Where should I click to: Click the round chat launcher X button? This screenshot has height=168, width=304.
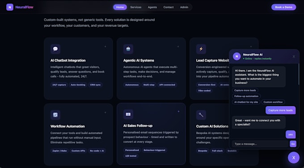pyautogui.click(x=294, y=158)
